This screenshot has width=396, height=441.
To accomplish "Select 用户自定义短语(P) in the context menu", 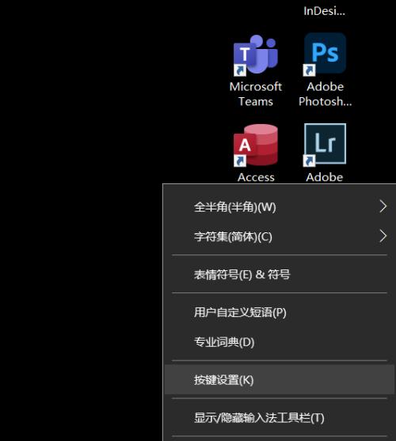I will tap(280, 312).
